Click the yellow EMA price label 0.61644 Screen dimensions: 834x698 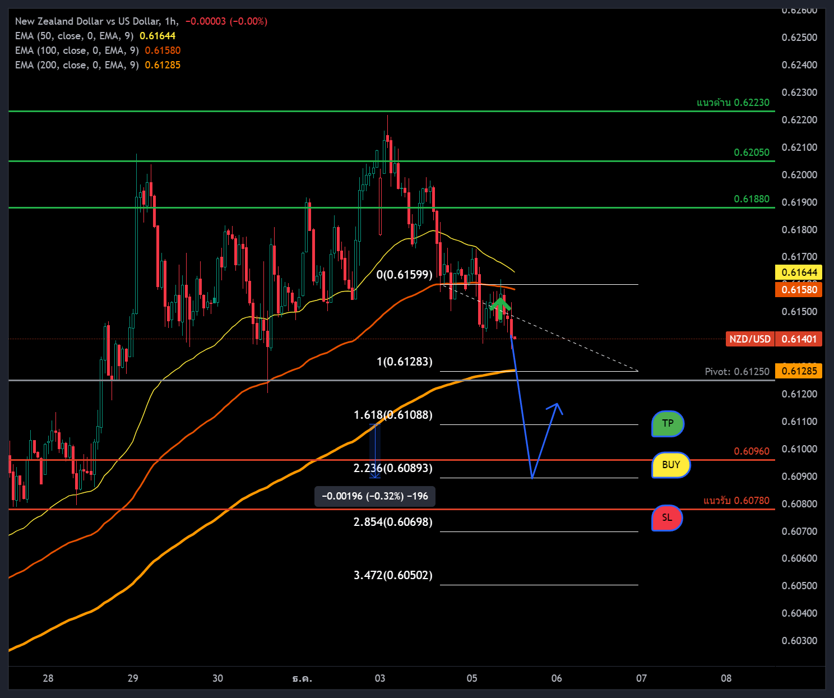pos(798,272)
